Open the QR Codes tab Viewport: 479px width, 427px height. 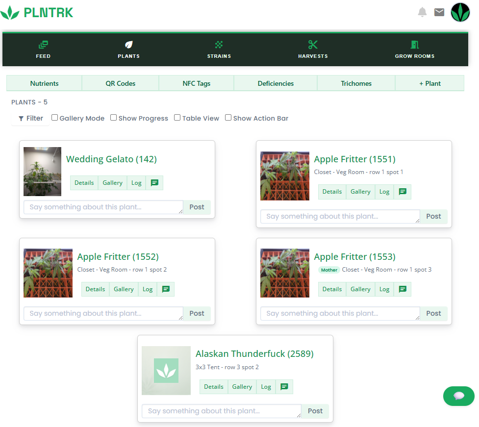point(120,83)
